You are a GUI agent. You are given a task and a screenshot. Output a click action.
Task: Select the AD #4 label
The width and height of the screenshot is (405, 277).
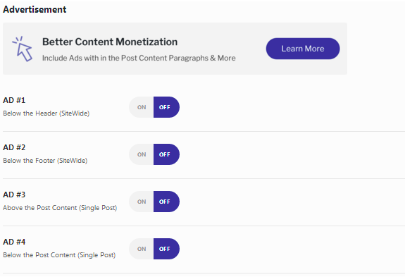coord(14,242)
